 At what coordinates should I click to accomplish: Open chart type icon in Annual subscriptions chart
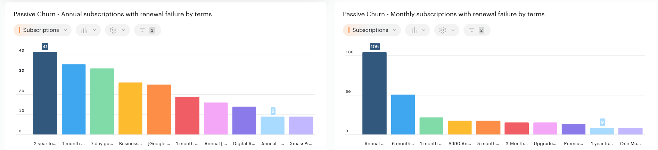(x=84, y=30)
